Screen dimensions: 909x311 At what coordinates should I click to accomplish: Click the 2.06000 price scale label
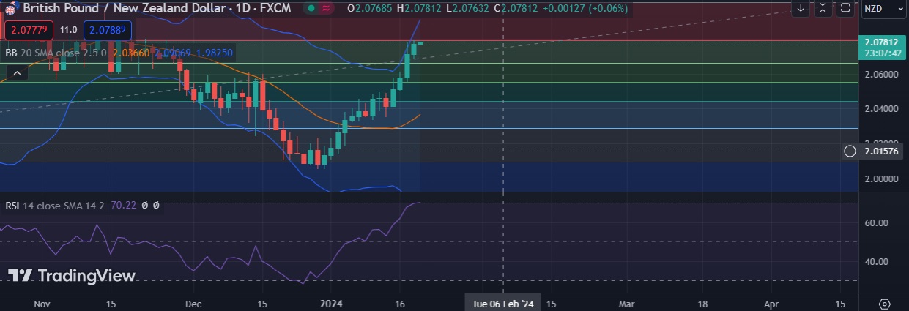tap(880, 75)
